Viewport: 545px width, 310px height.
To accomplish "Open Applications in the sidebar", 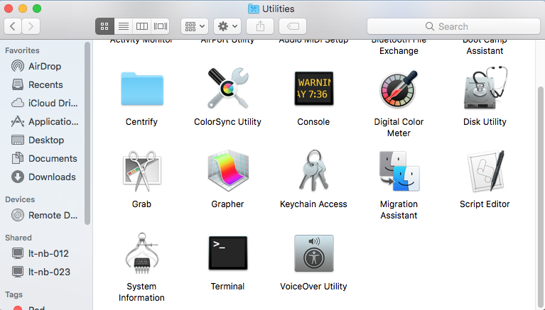I will pos(45,121).
